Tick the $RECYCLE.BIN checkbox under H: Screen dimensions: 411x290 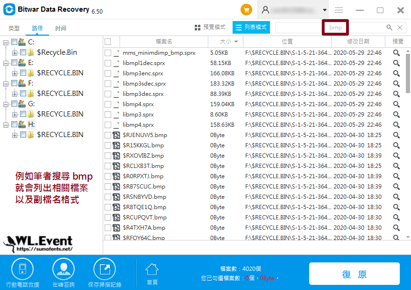pos(23,135)
